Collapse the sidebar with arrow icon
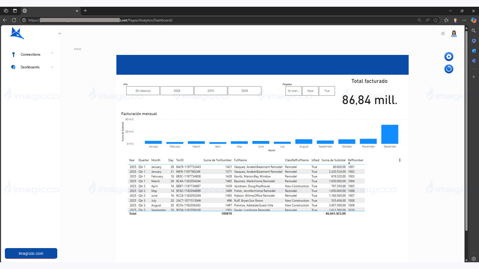The height and width of the screenshot is (269, 479). [60, 34]
